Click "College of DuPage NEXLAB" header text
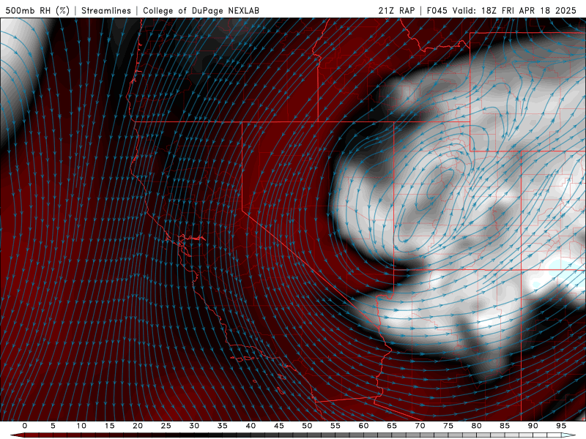Viewport: 586px width, 439px height. coord(201,10)
